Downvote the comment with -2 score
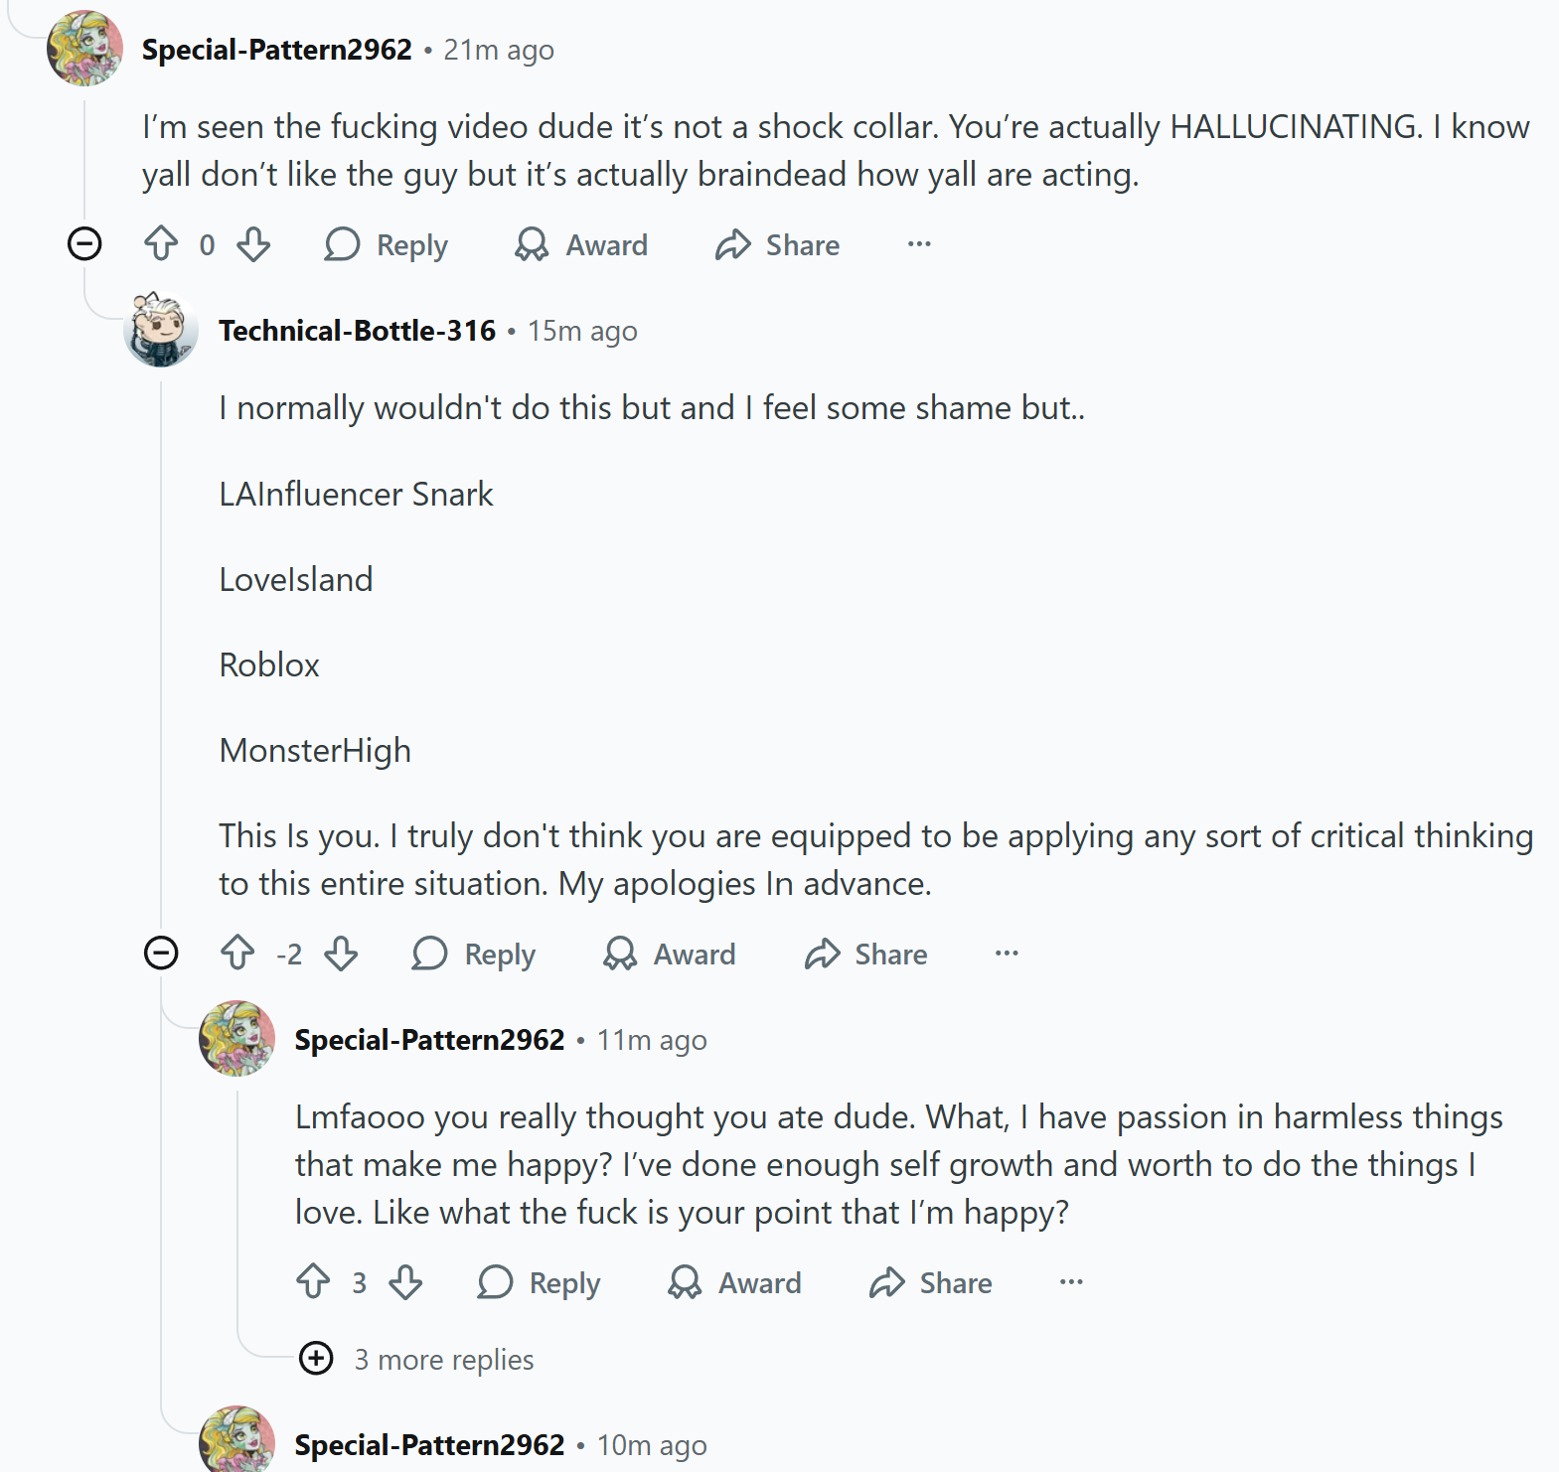The image size is (1559, 1472). (341, 954)
